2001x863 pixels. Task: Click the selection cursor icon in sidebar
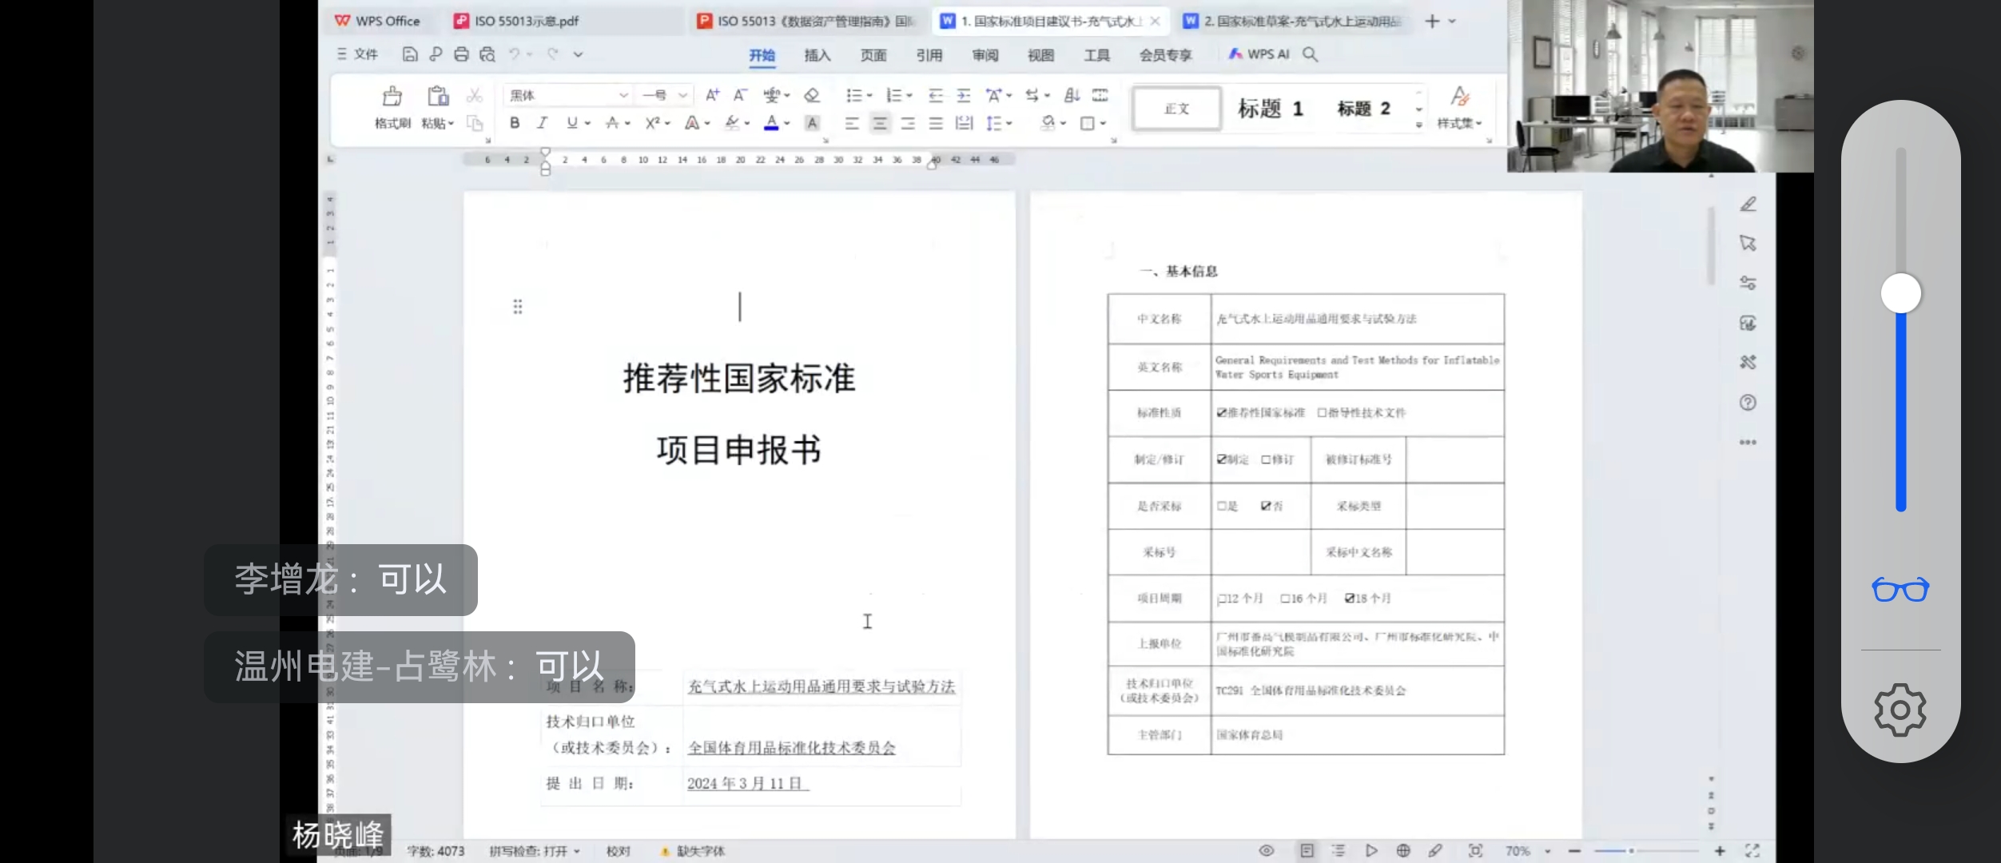click(1748, 243)
